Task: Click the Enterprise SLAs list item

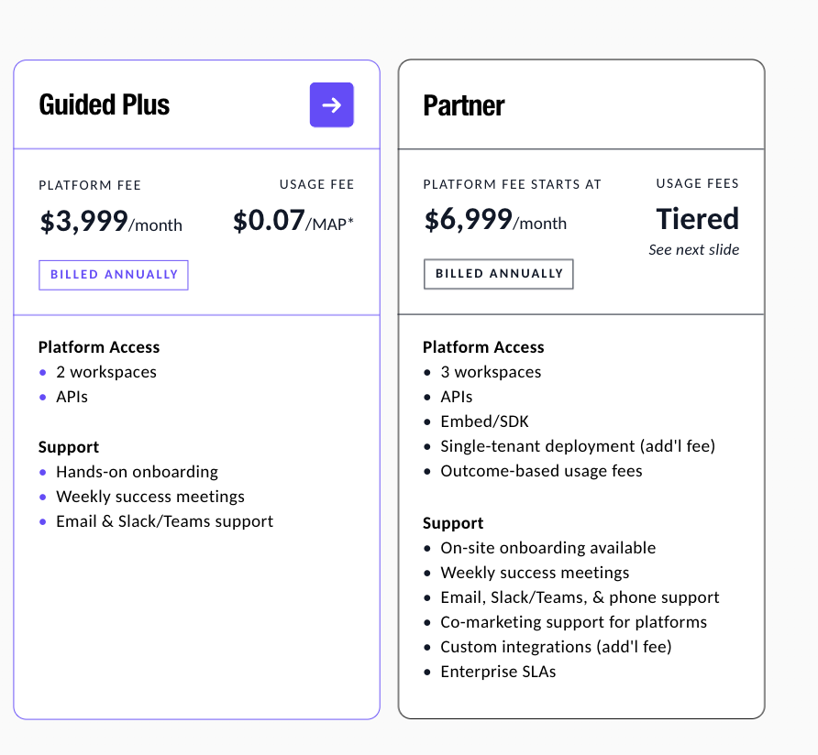Action: coord(498,672)
